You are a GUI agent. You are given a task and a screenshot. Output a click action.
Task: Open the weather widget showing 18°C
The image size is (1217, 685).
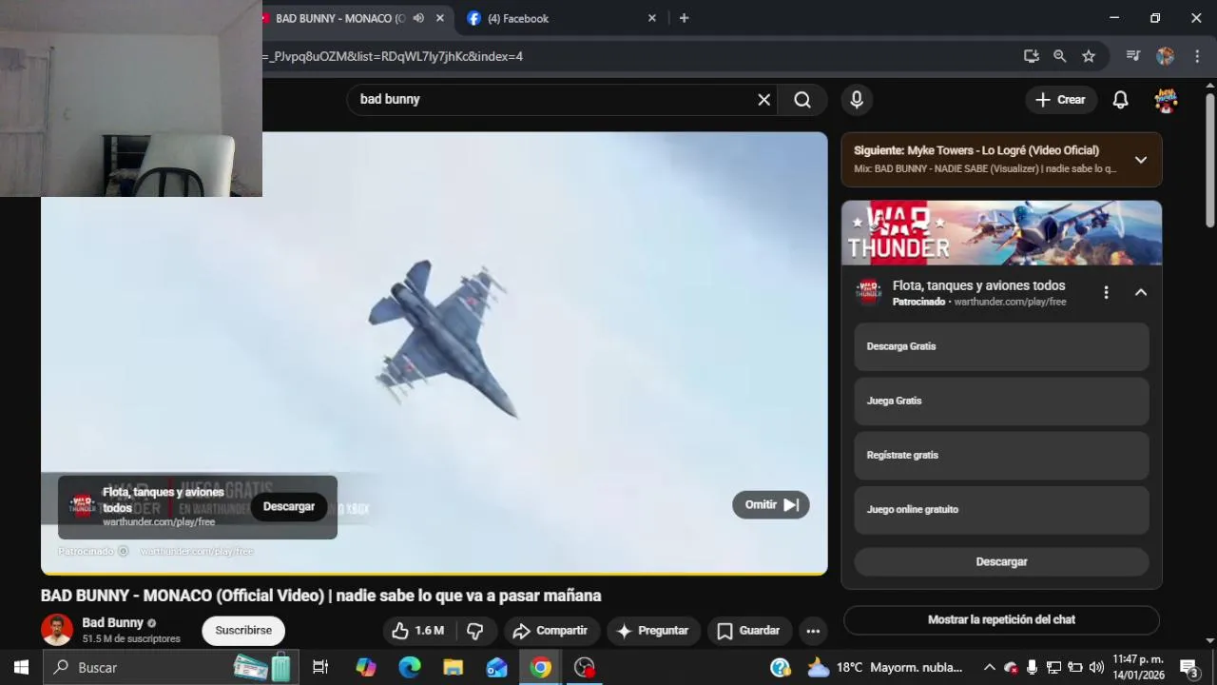pyautogui.click(x=885, y=667)
